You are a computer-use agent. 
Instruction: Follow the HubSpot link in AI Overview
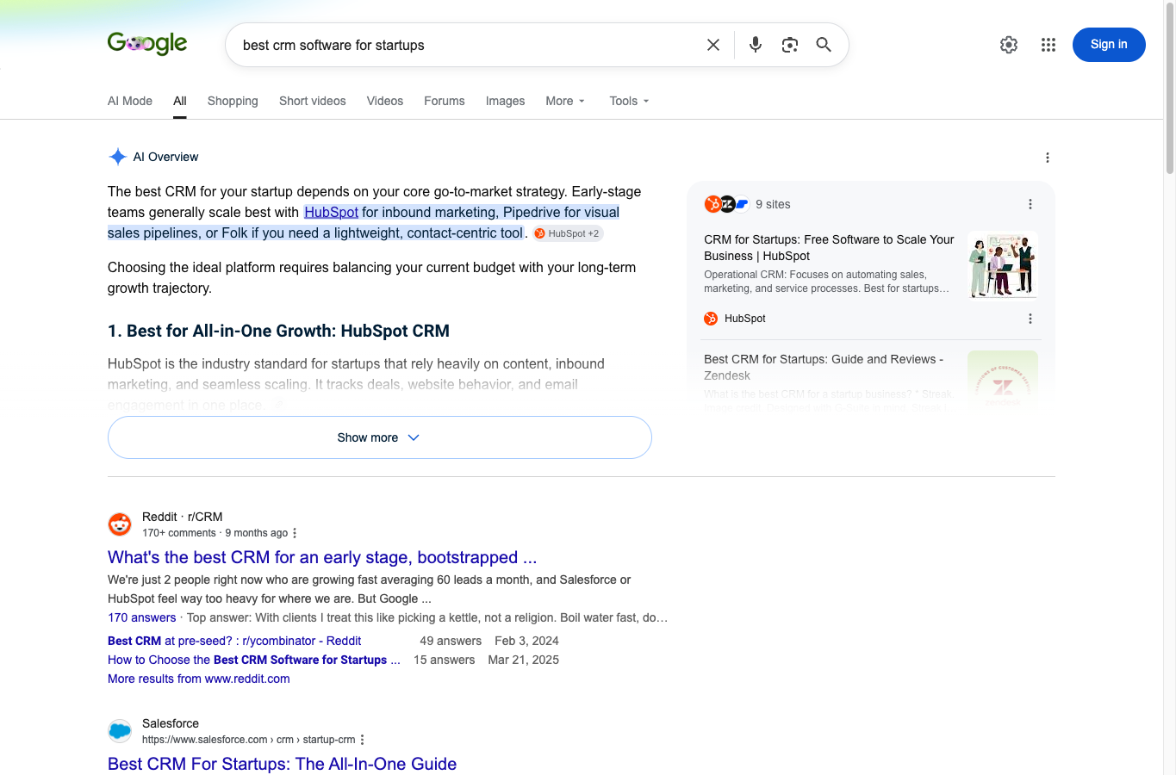point(331,212)
